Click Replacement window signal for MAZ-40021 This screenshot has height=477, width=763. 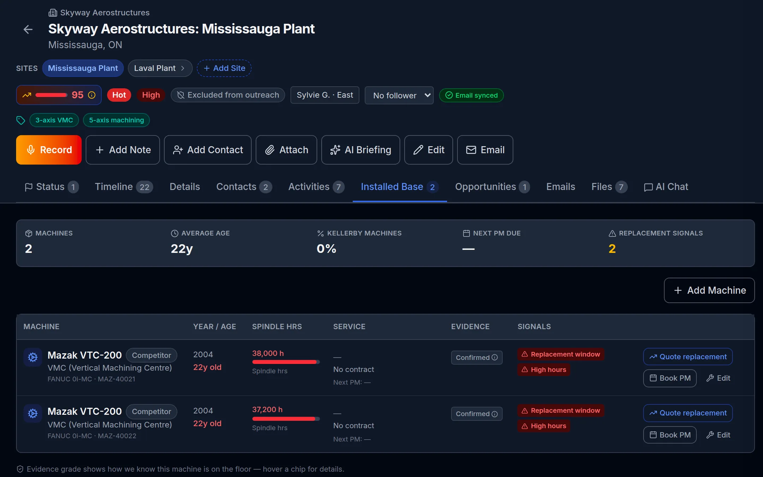pyautogui.click(x=561, y=354)
